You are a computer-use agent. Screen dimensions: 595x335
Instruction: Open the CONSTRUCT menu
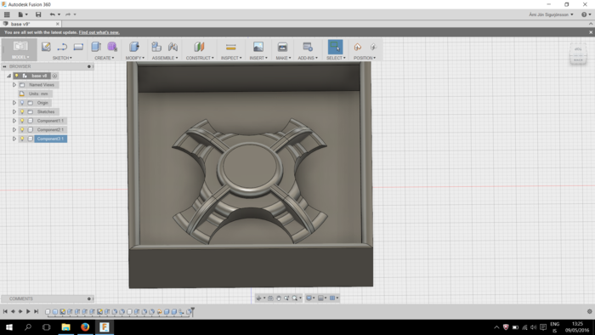(x=200, y=58)
